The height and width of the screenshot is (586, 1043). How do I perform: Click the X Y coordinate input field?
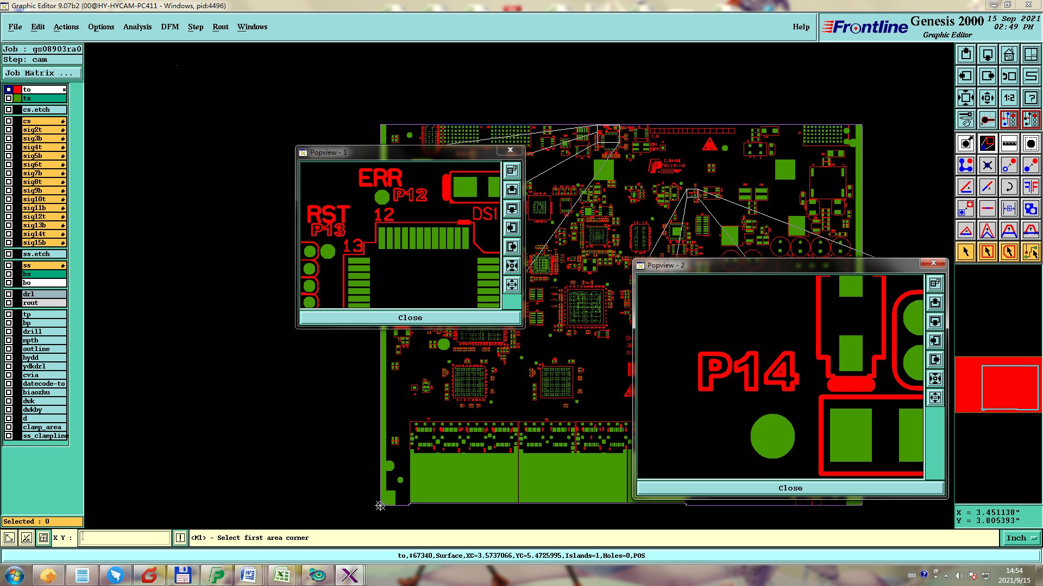125,538
